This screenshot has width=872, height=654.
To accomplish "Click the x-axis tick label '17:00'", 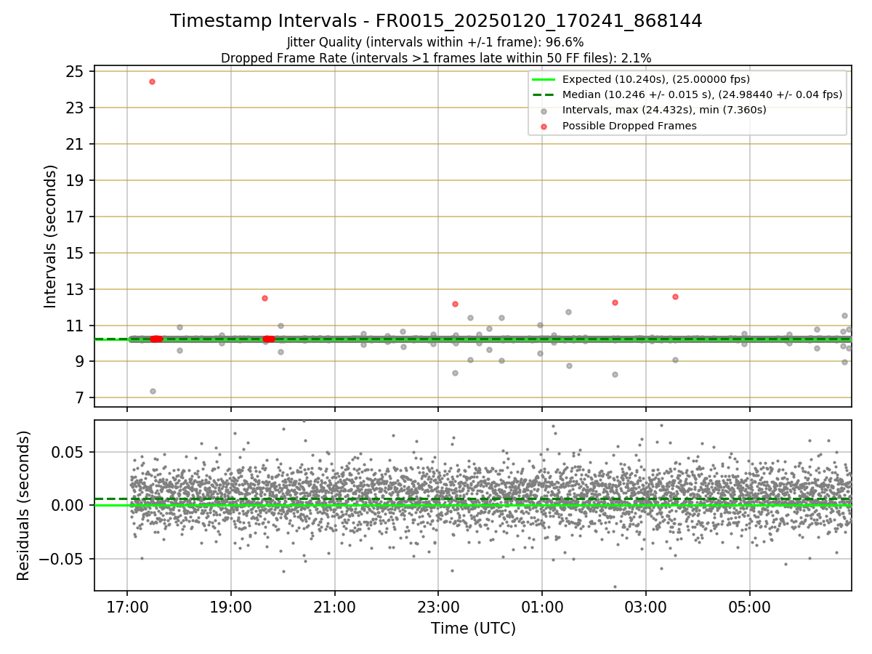I will pos(128,606).
